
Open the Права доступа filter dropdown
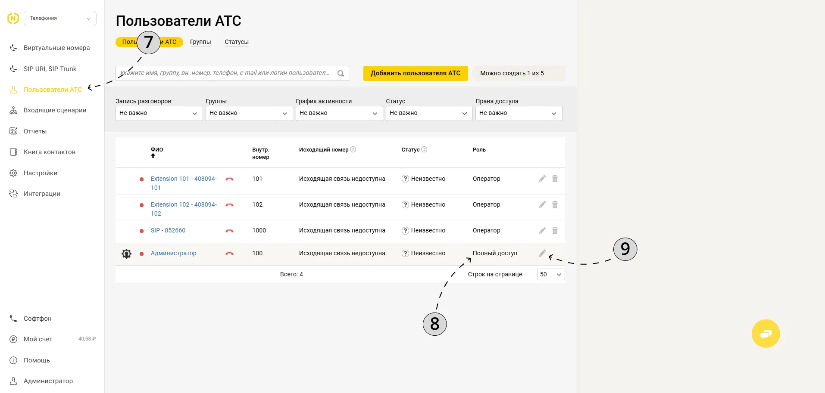coord(519,113)
